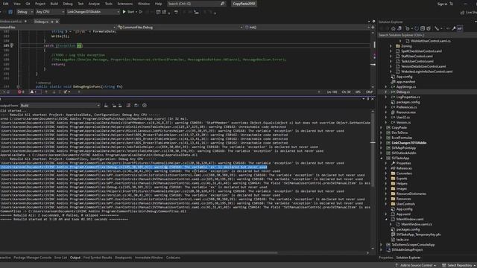Click the green Start debugging play icon
The height and width of the screenshot is (268, 477).
tap(124, 12)
